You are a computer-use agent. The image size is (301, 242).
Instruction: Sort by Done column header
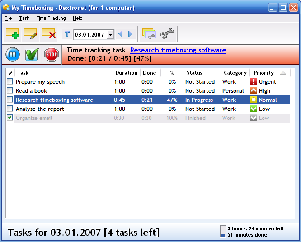150,73
